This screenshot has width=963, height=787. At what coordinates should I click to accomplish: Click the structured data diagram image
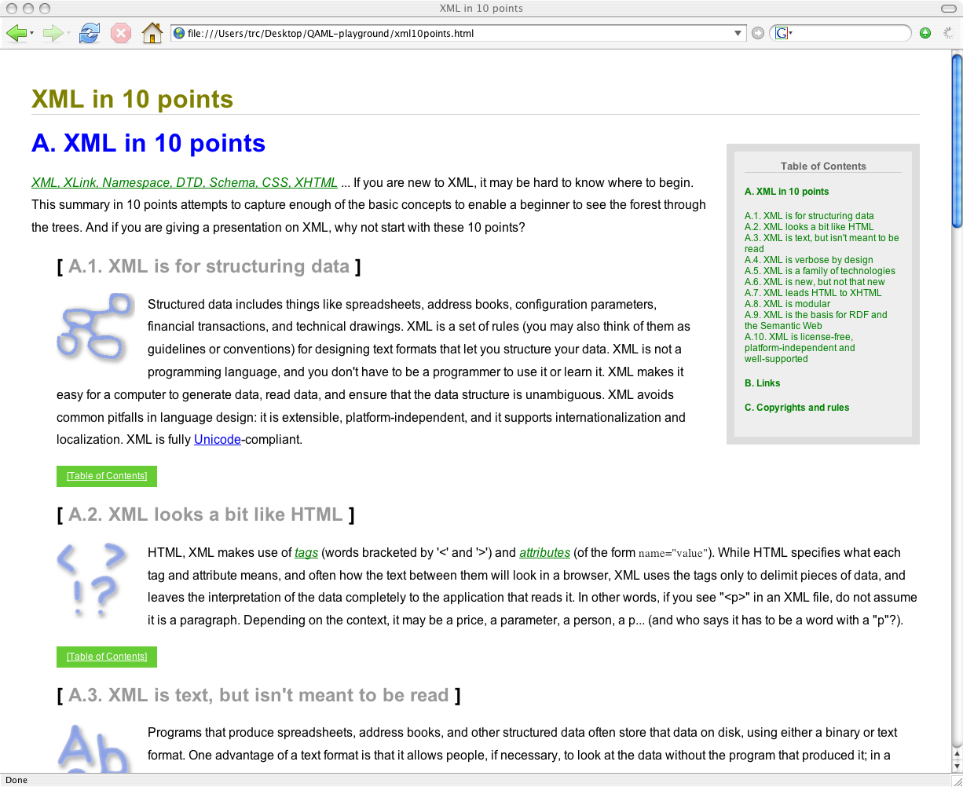pos(96,328)
